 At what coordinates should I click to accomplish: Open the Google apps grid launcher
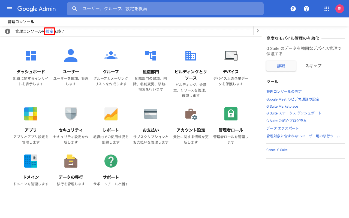pyautogui.click(x=327, y=9)
